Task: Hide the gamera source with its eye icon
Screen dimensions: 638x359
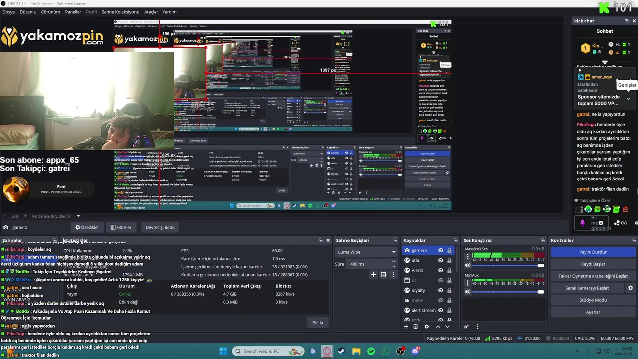Action: 441,250
